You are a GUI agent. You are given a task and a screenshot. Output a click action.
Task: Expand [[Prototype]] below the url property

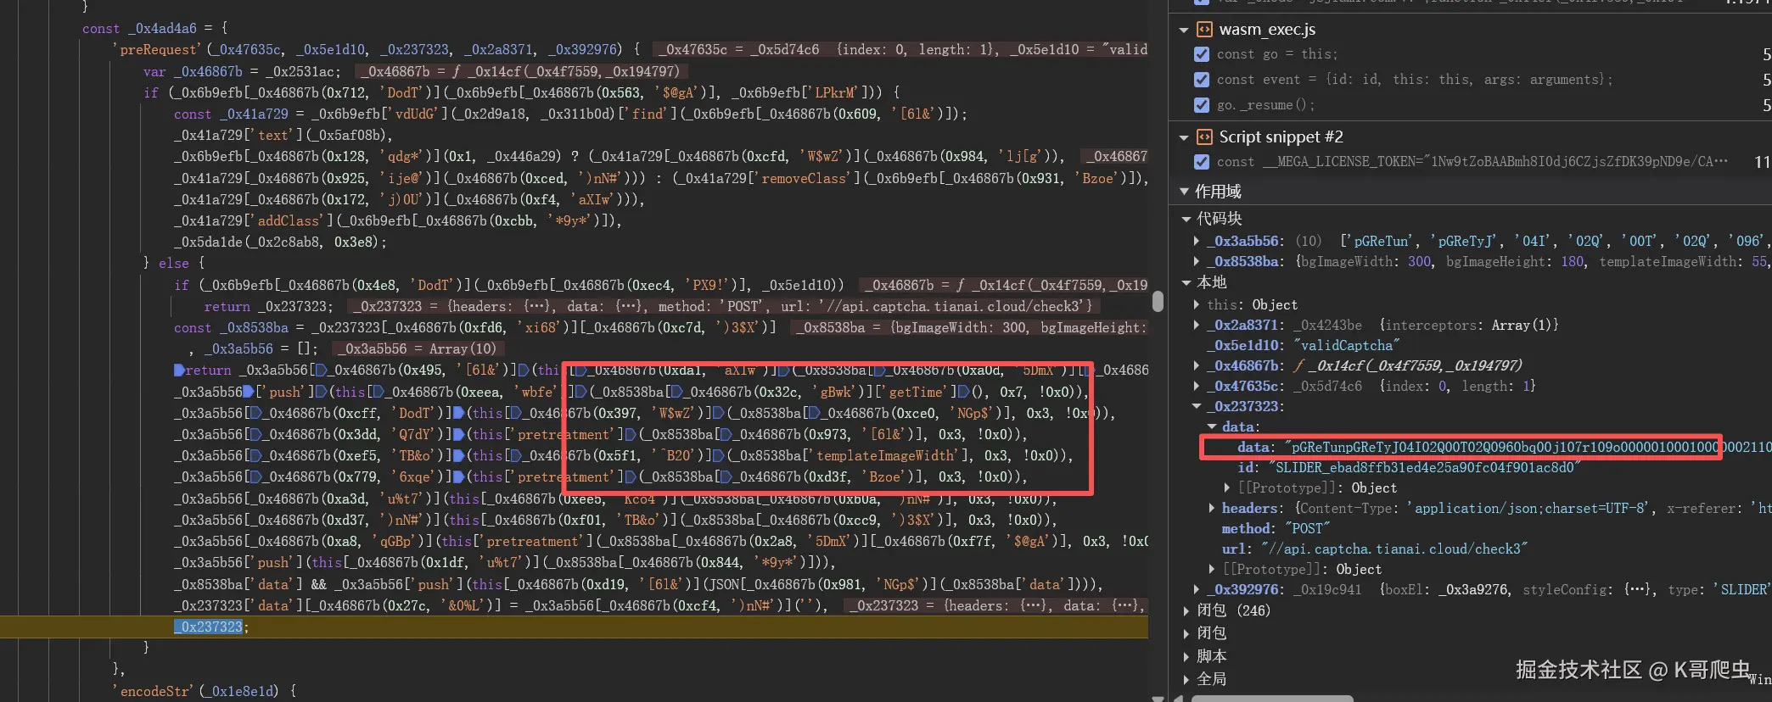pyautogui.click(x=1212, y=569)
